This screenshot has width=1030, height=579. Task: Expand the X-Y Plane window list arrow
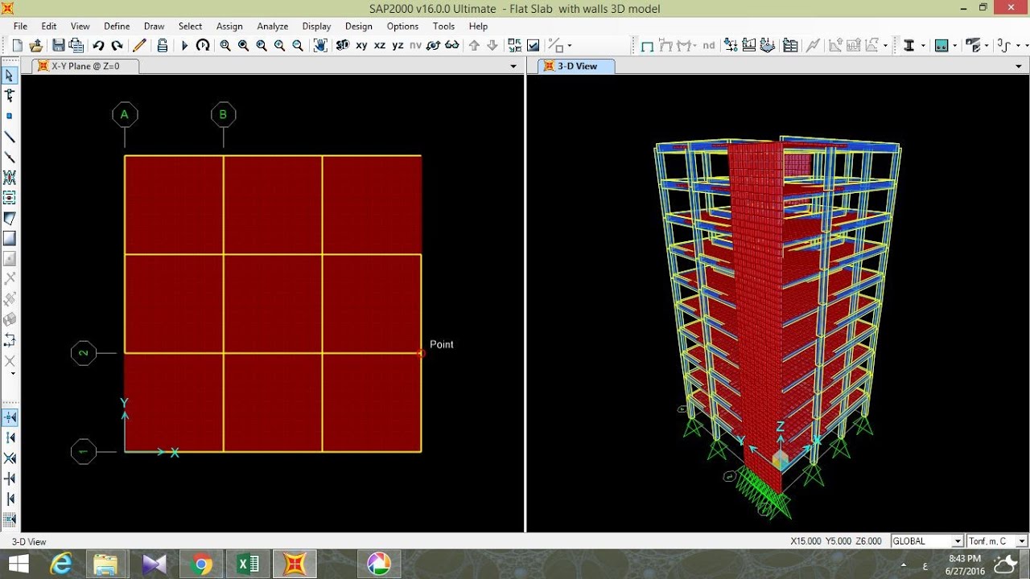(x=513, y=67)
